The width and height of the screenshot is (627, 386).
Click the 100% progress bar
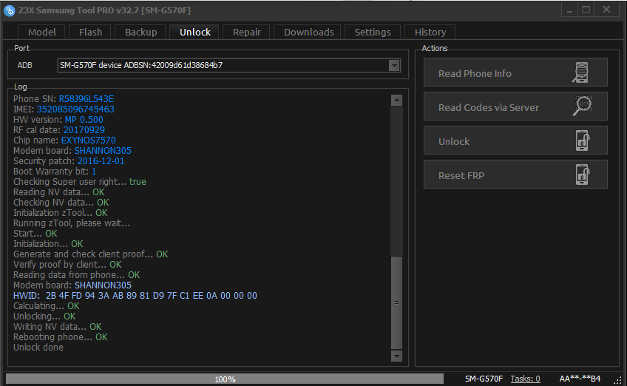pyautogui.click(x=225, y=379)
